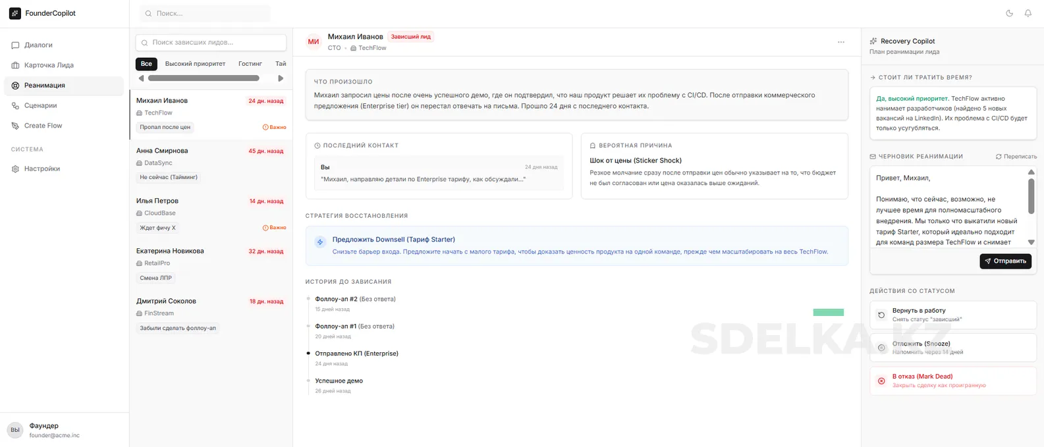Image resolution: width=1044 pixels, height=447 pixels.
Task: Open notifications via the bell icon
Action: click(1028, 13)
